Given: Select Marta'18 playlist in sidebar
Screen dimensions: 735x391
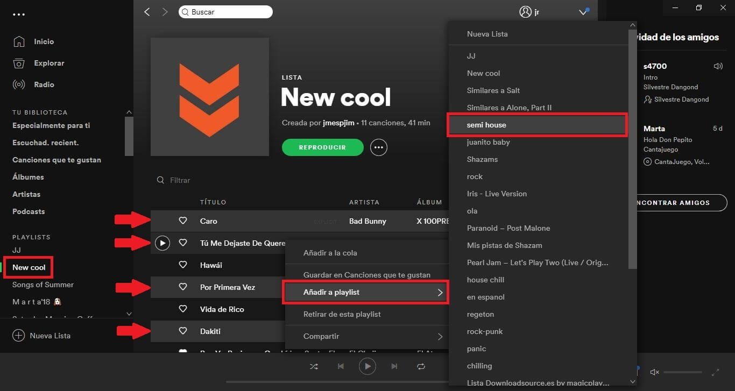Looking at the screenshot, I should [x=38, y=302].
